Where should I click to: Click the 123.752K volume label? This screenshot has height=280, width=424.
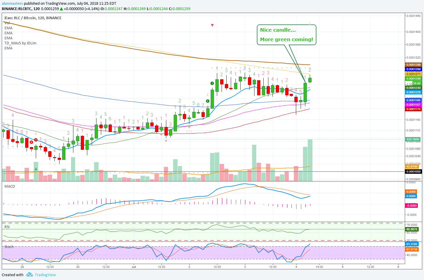pos(412,139)
